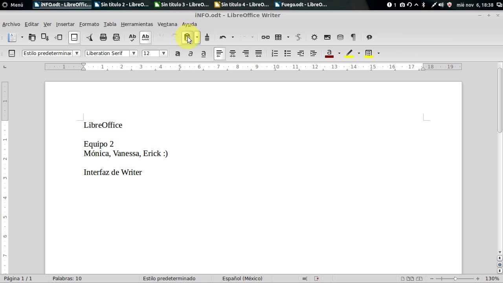
Task: Center the paragraph horizontally
Action: click(x=233, y=53)
